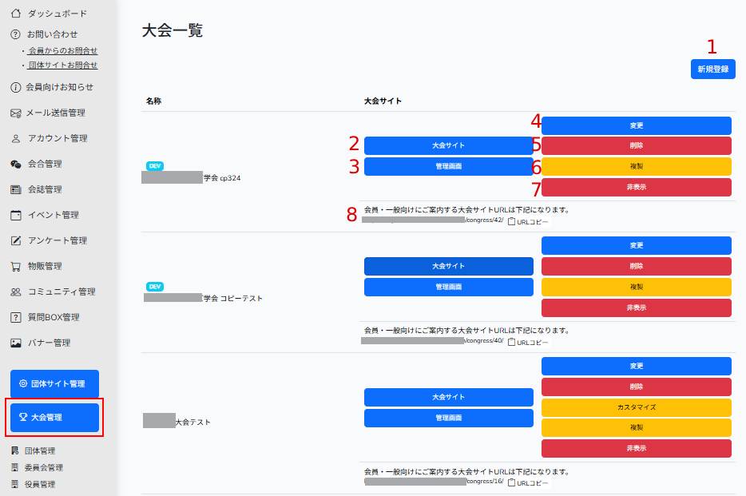Open mail sending management envelope icon
Viewport: 746px width, 496px height.
pyautogui.click(x=16, y=113)
